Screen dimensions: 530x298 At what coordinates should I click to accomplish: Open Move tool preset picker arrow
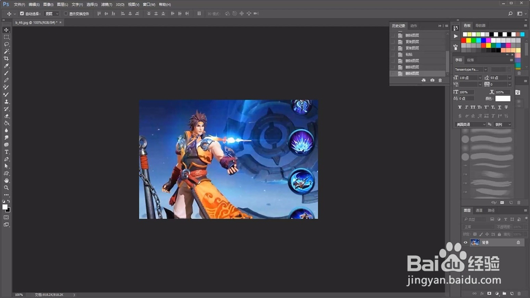[14, 14]
